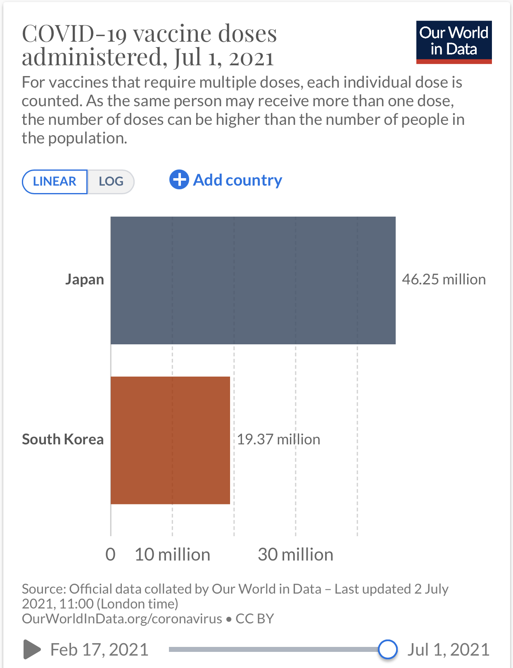
Task: Select the South Korea bar in the chart
Action: click(170, 440)
